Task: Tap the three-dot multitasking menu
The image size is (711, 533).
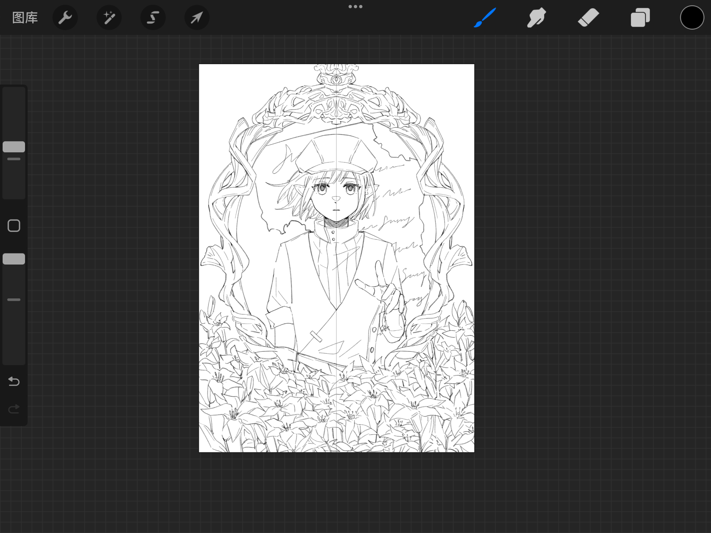Action: 355,7
